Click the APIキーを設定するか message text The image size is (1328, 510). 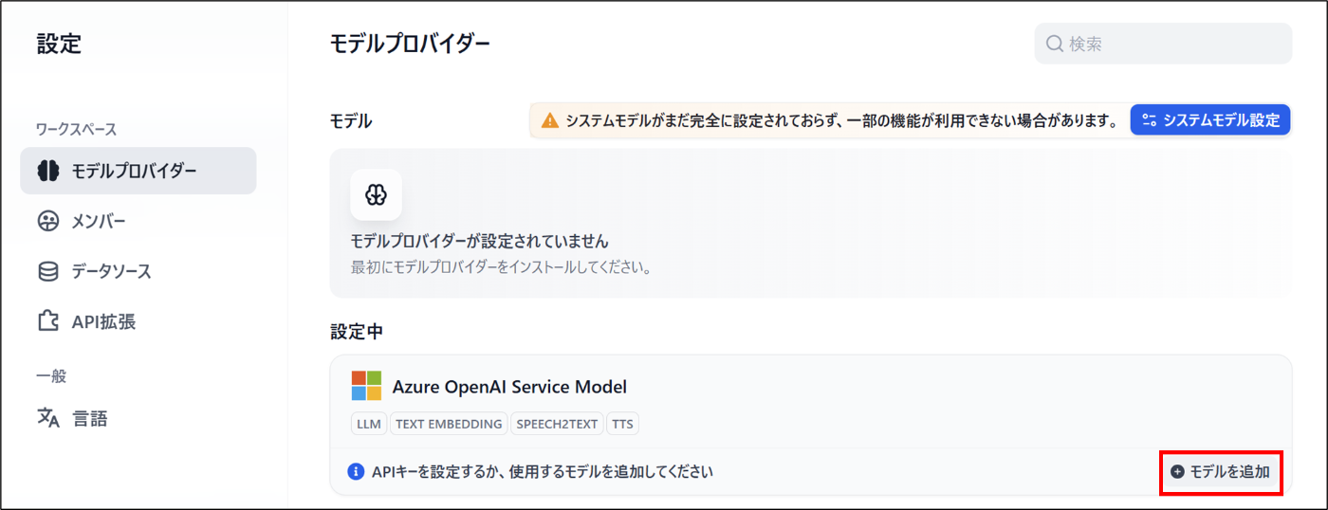coord(542,471)
